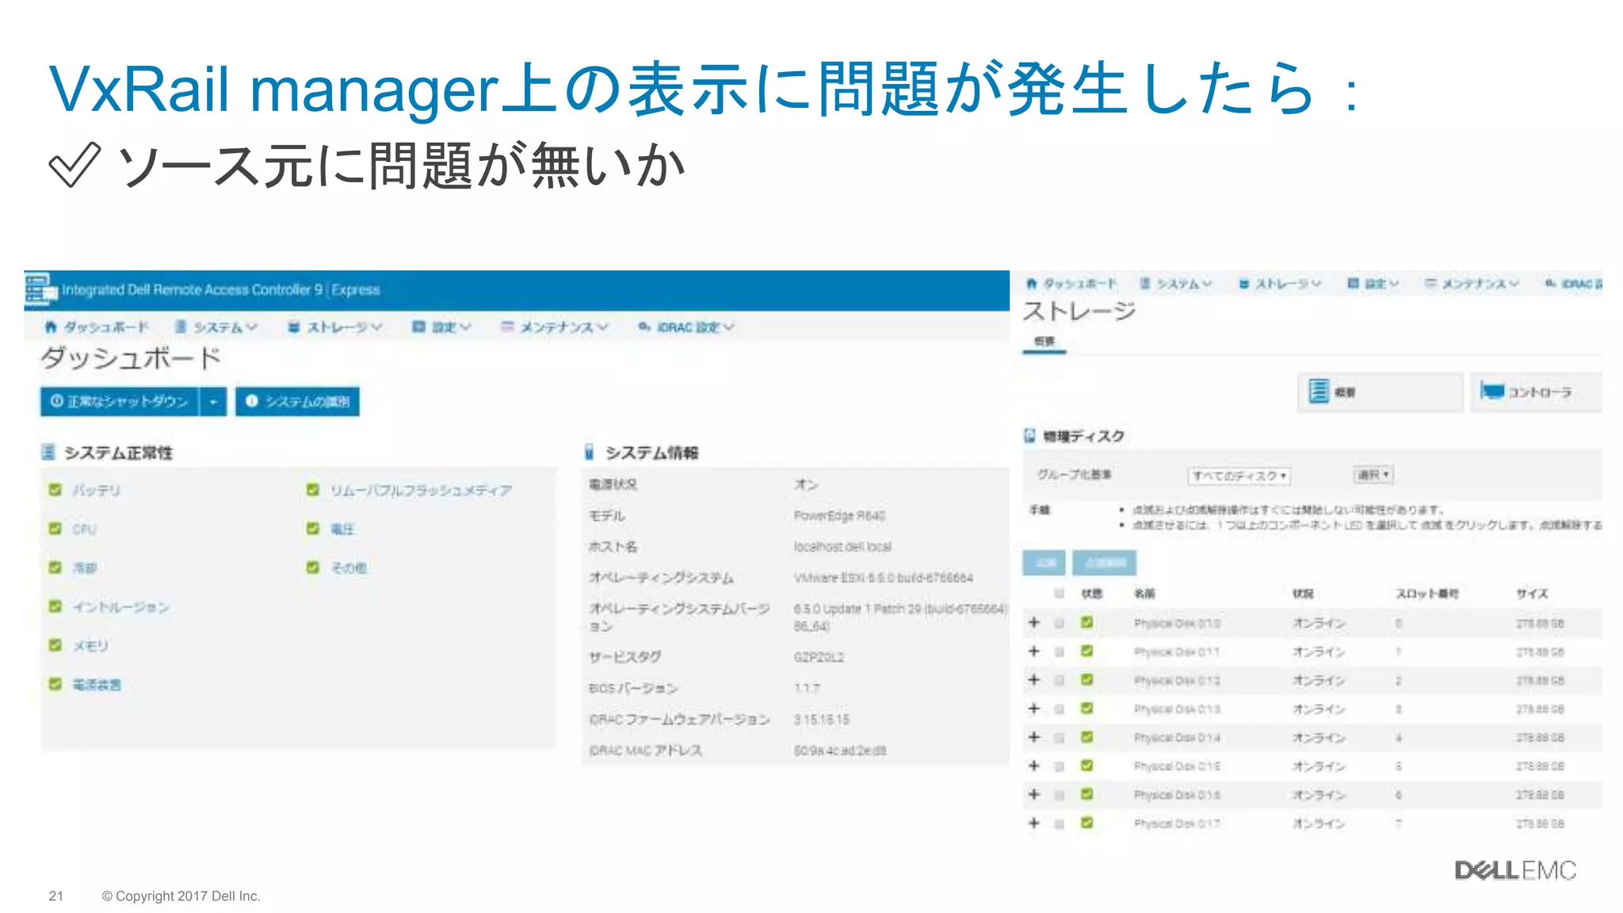
Task: Click the スロット番号 column header
Action: tap(1427, 594)
